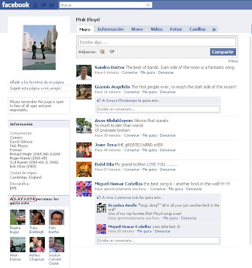Focus the Escribe algo text box
Screen dimensions: 252x268
click(157, 42)
